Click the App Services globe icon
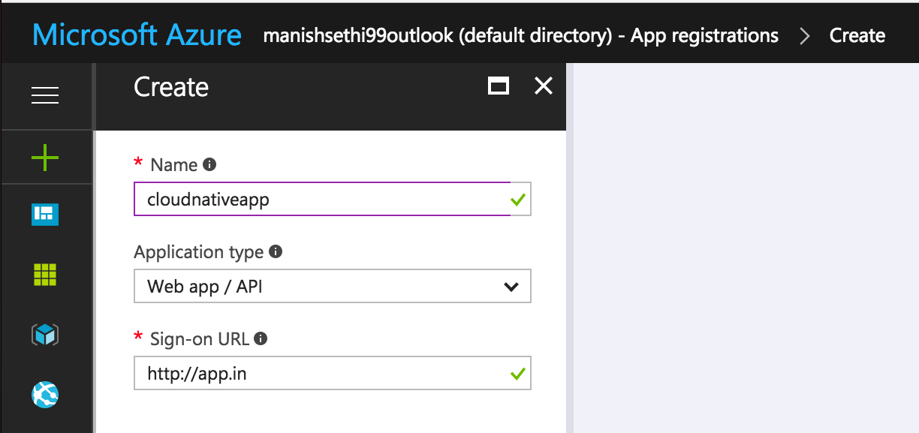The image size is (919, 433). click(45, 394)
